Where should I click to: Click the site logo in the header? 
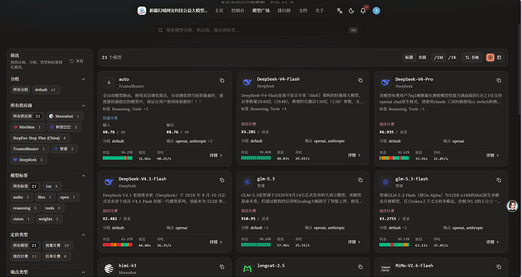click(x=141, y=11)
